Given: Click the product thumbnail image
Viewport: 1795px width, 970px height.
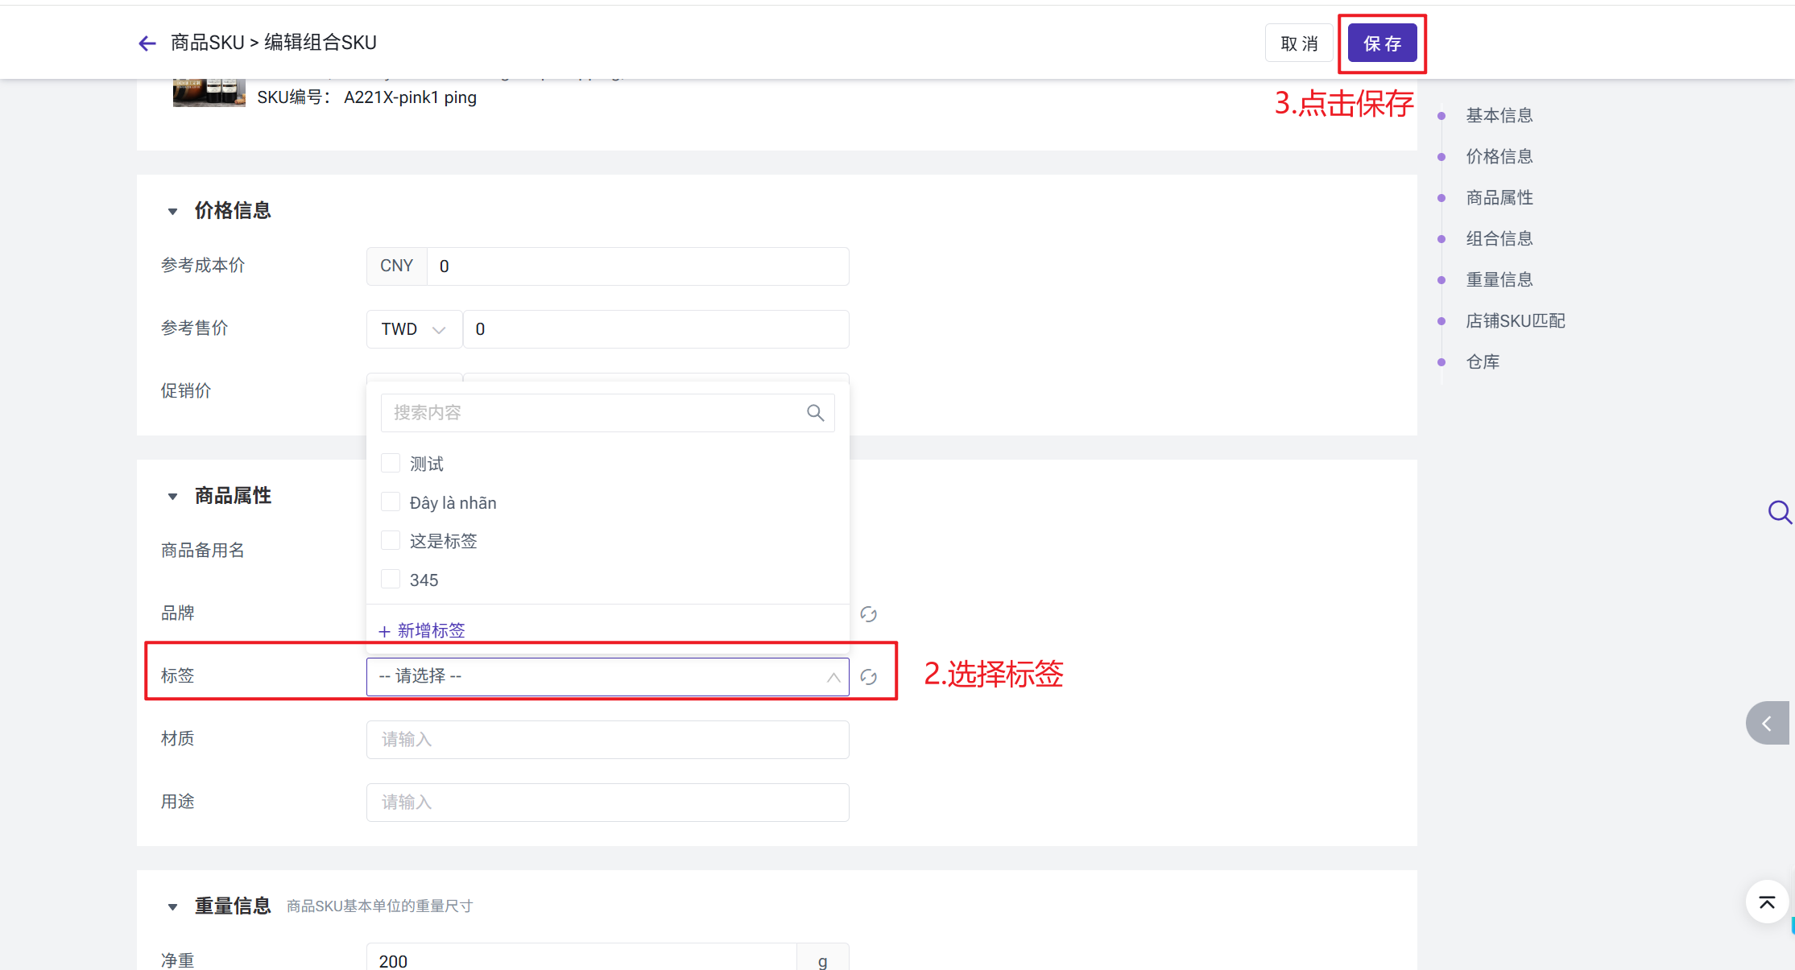Looking at the screenshot, I should coord(209,93).
